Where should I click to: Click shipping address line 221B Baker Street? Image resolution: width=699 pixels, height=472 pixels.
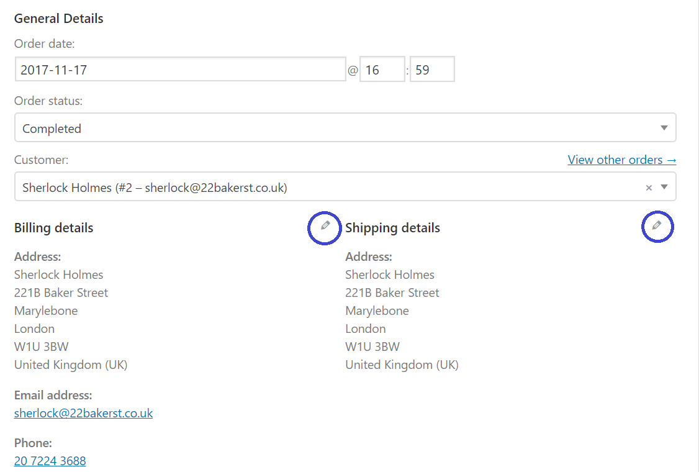[x=392, y=293]
